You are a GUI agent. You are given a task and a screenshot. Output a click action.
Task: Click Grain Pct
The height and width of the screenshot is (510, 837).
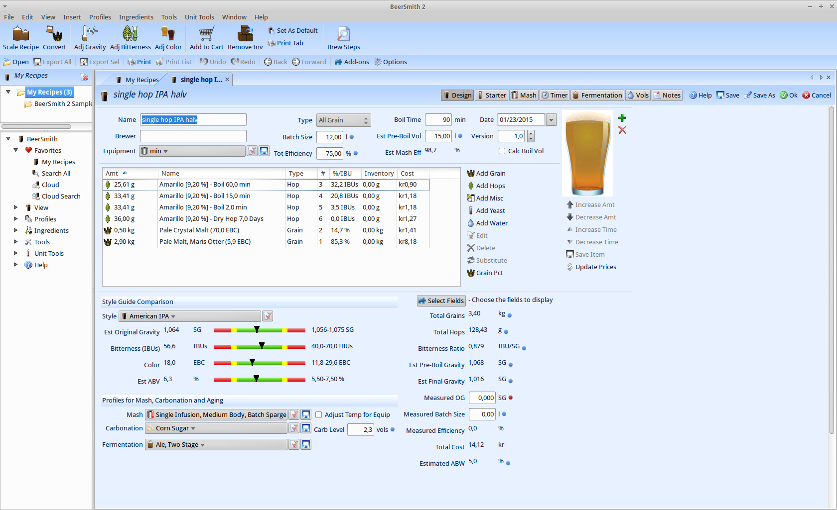485,273
